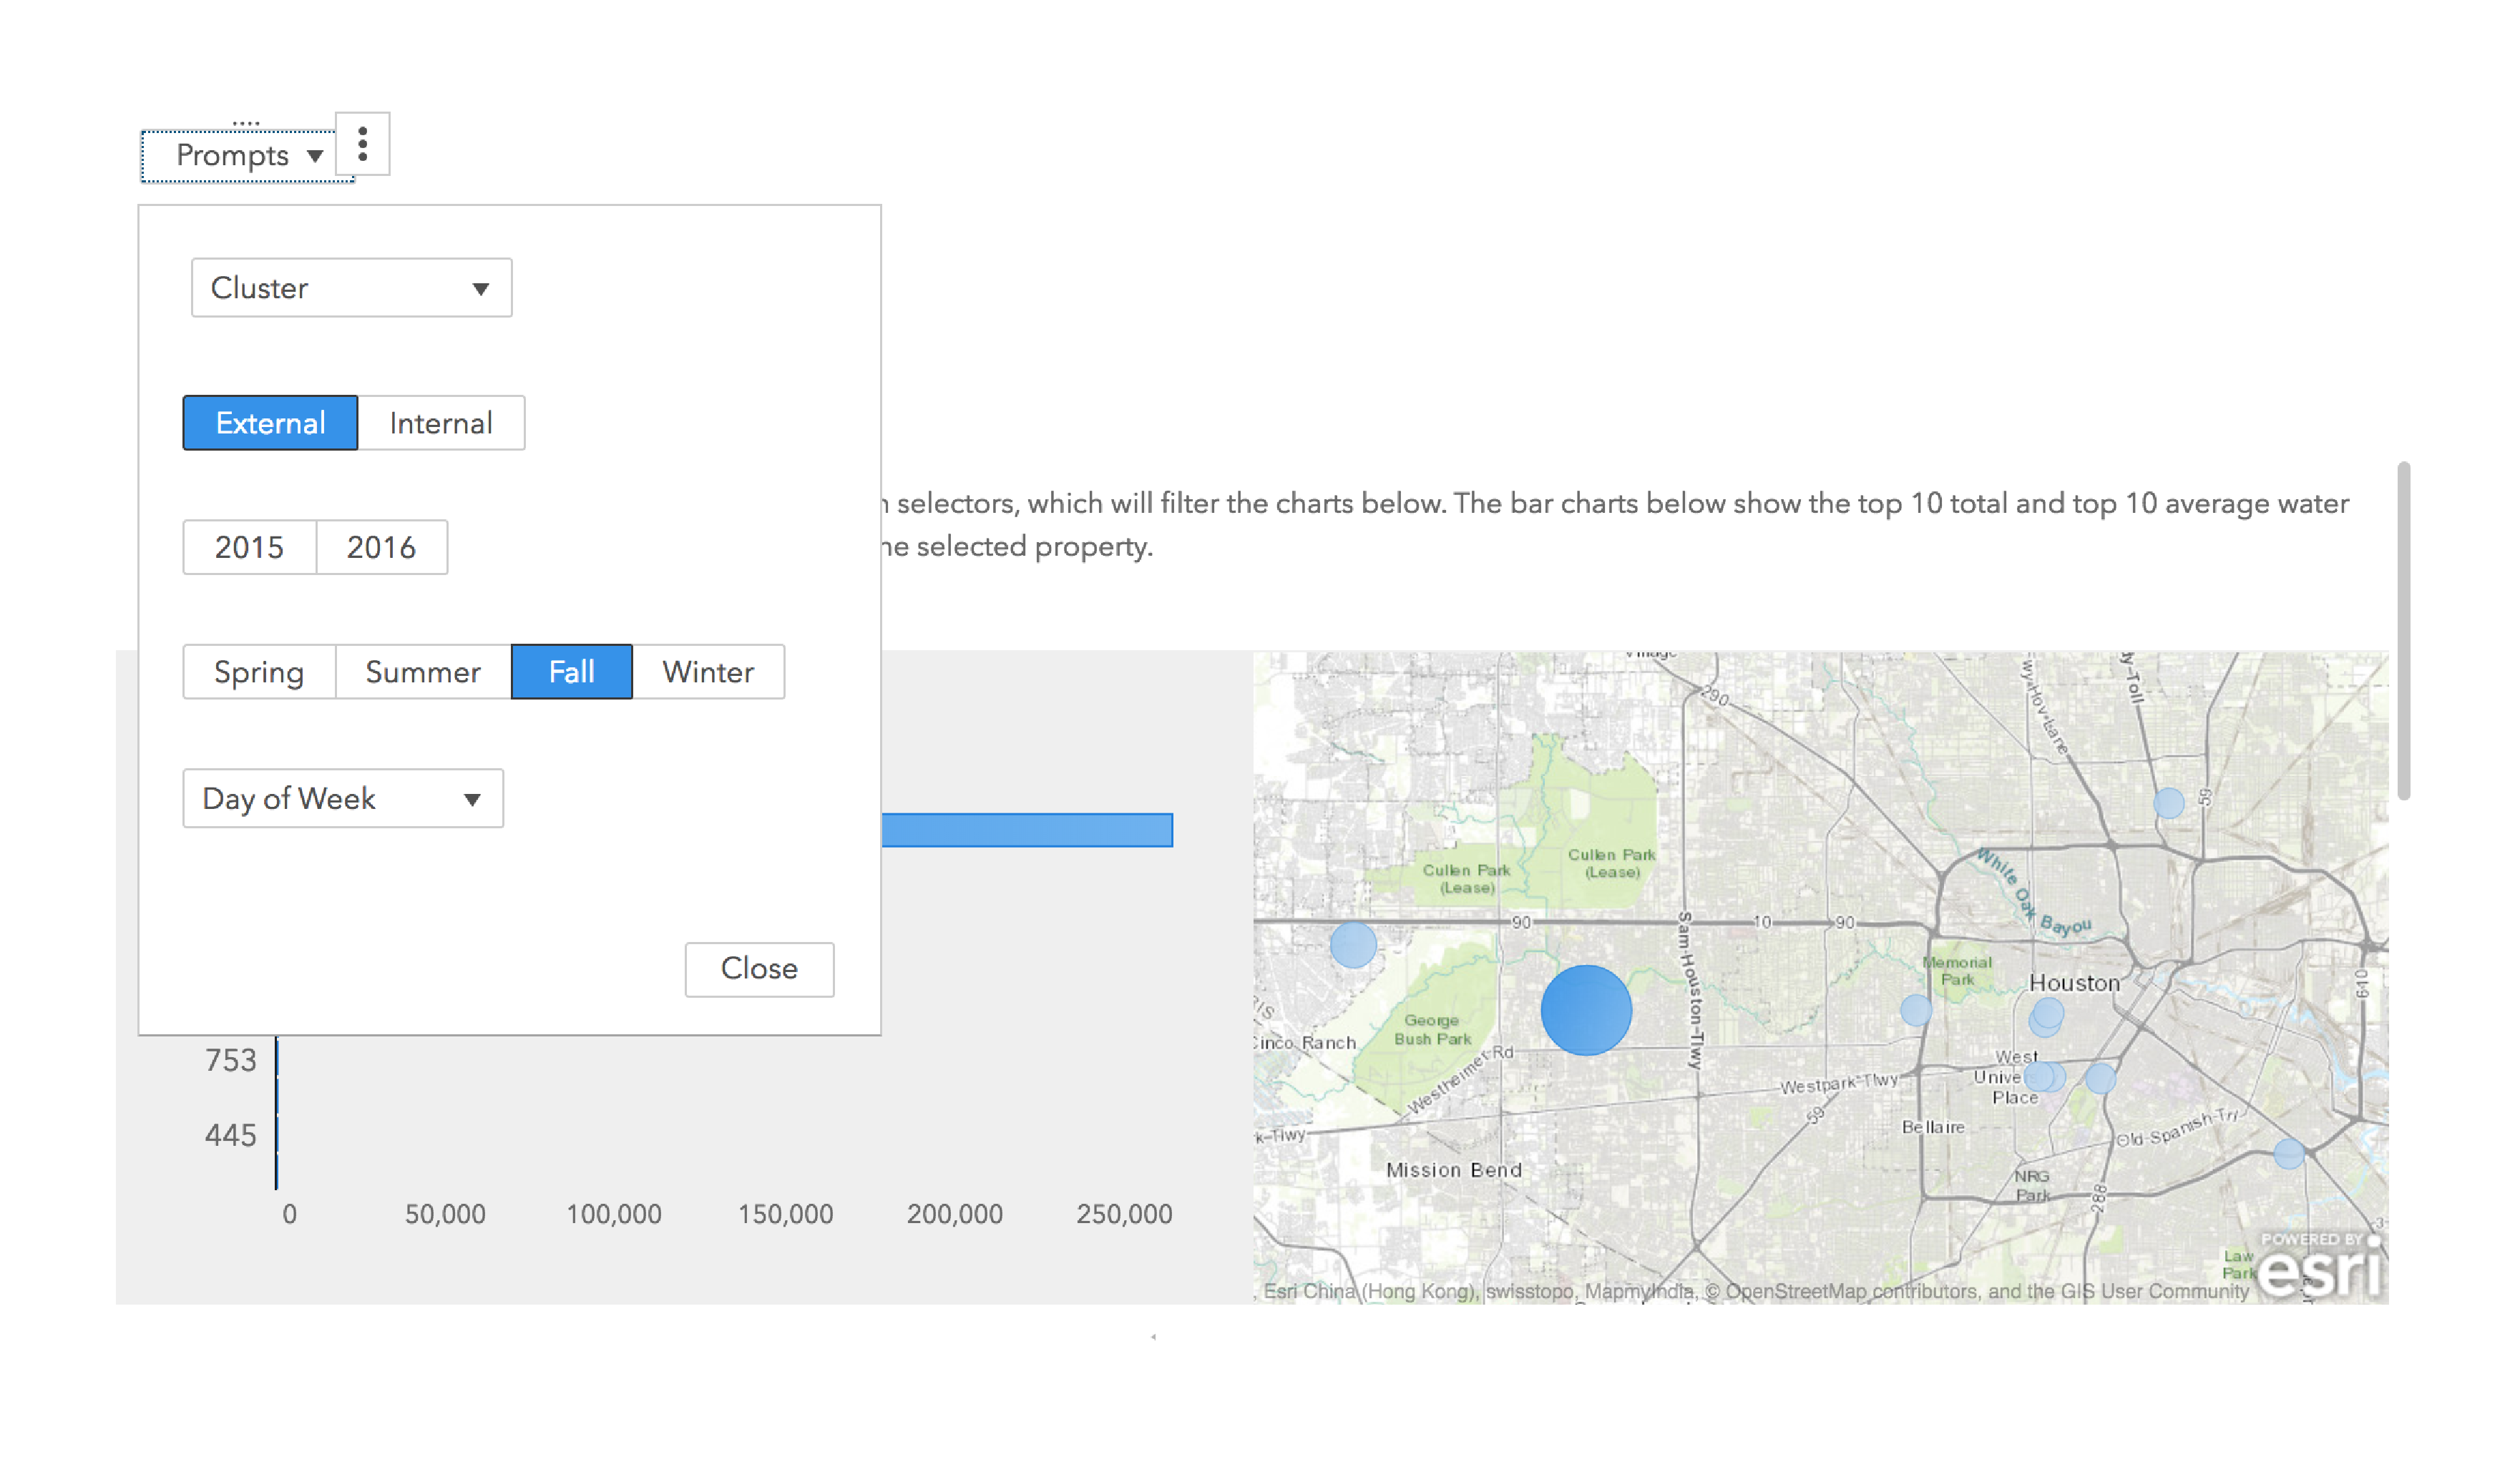Viewport: 2520px width, 1457px height.
Task: Click the drag handle dots above Prompts
Action: coord(246,123)
